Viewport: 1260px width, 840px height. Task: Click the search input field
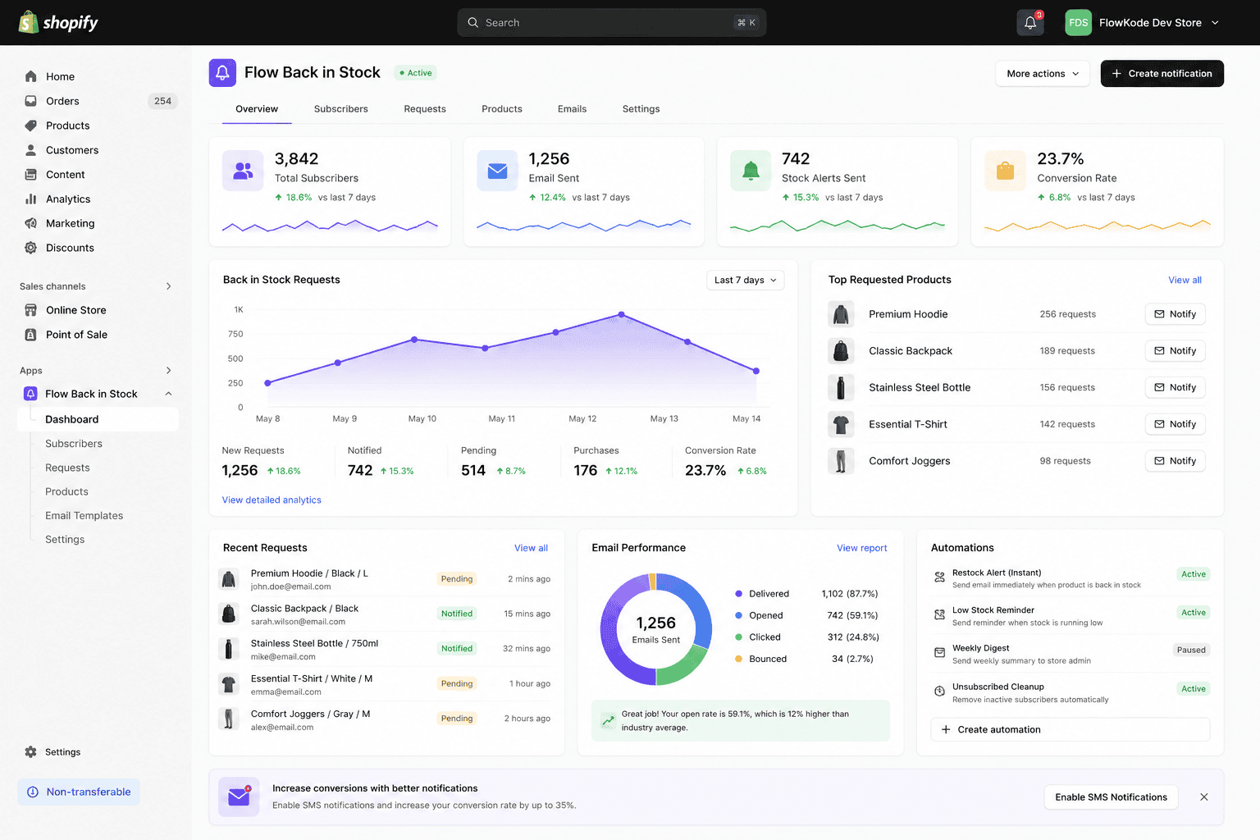pyautogui.click(x=612, y=23)
